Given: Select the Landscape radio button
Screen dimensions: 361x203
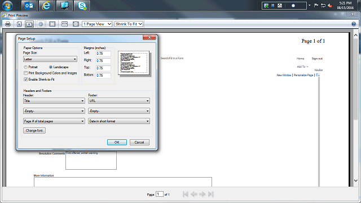Looking at the screenshot, I should click(51, 67).
